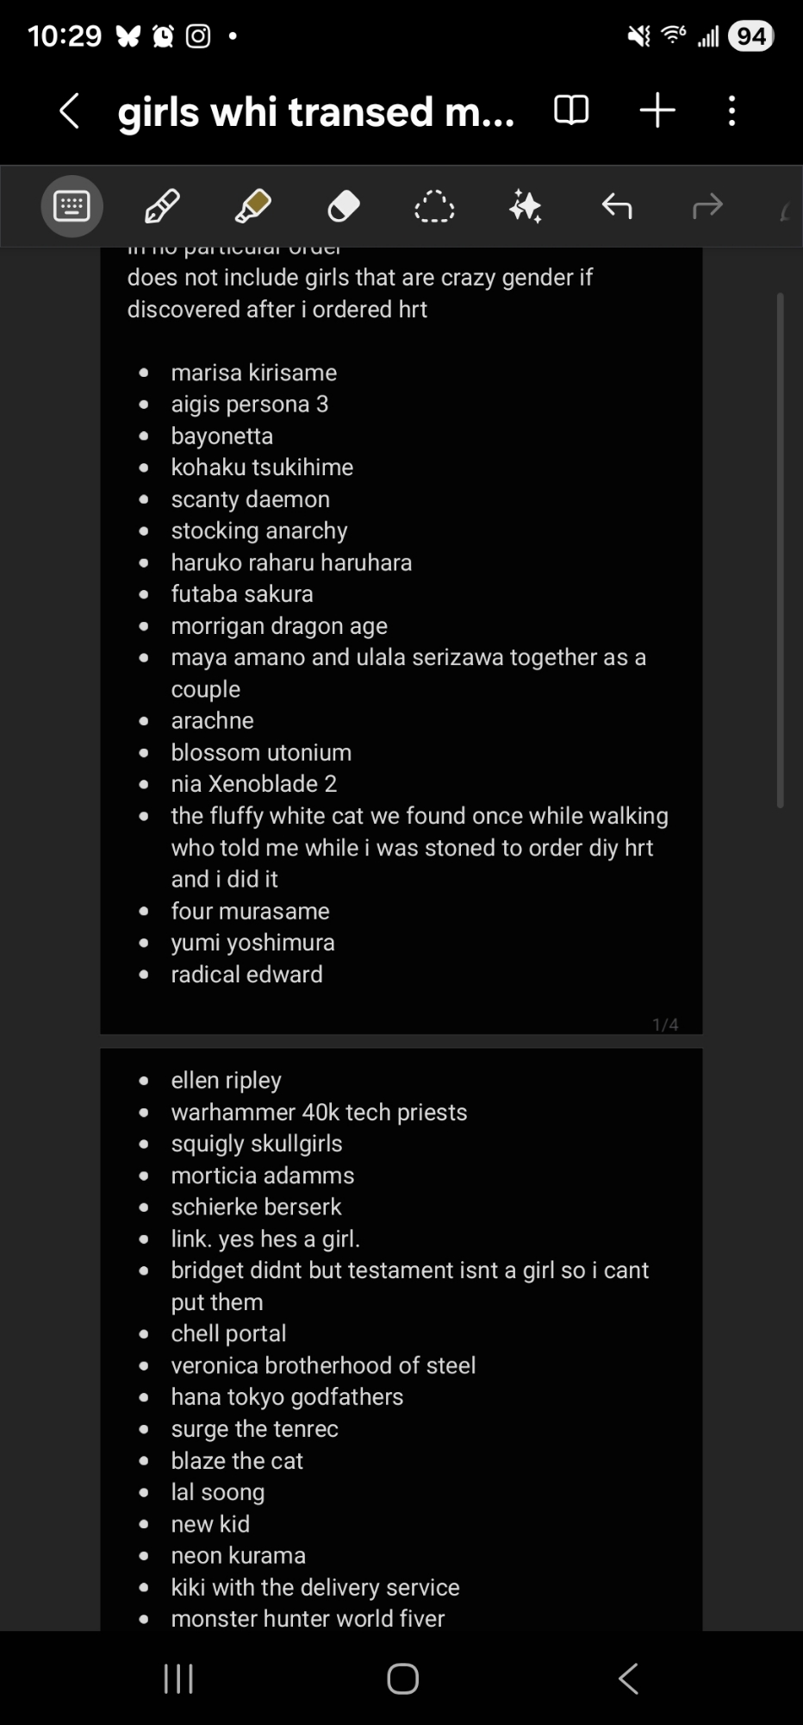Tap the note title to rename it
Image resolution: width=803 pixels, height=1725 pixels.
pos(316,112)
